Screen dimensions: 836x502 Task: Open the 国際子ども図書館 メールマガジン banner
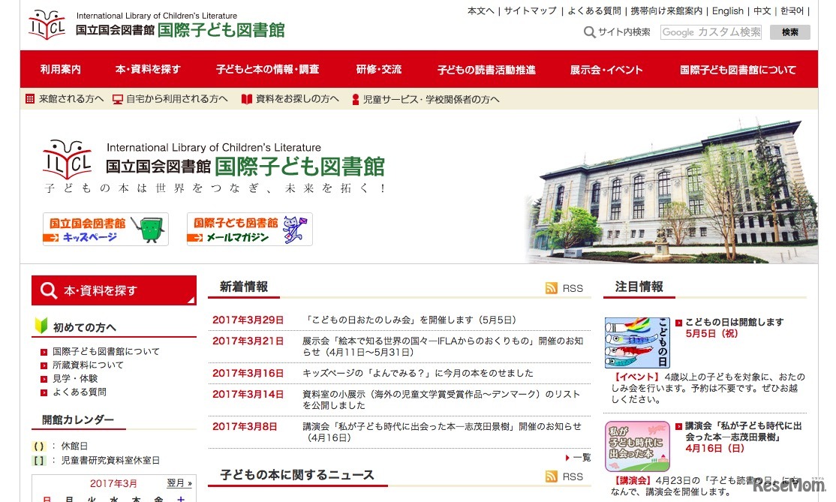tap(249, 229)
